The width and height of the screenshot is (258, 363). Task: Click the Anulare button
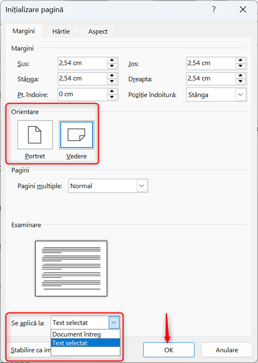tap(227, 350)
